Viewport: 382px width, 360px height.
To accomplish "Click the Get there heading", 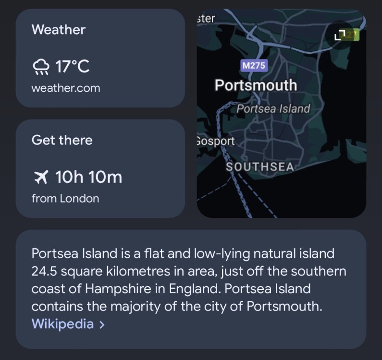I will (62, 140).
